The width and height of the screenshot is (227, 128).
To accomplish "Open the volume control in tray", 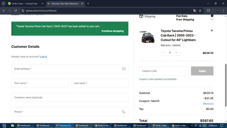I will 196,126.
